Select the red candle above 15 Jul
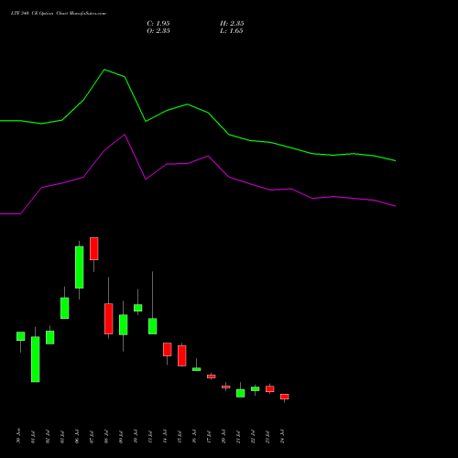The height and width of the screenshot is (458, 458). tap(182, 355)
